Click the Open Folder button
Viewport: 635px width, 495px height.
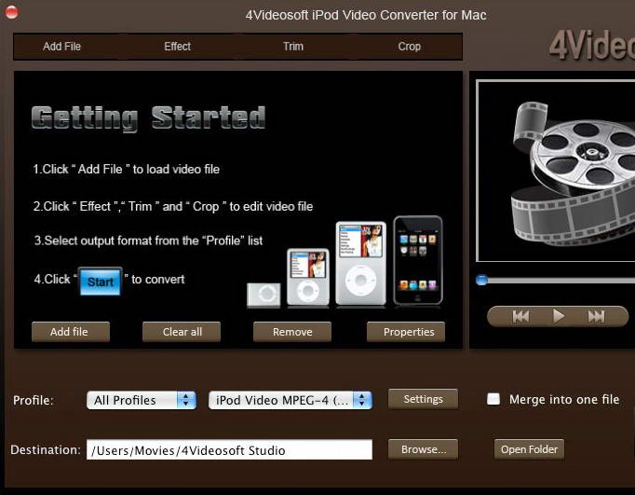(529, 449)
